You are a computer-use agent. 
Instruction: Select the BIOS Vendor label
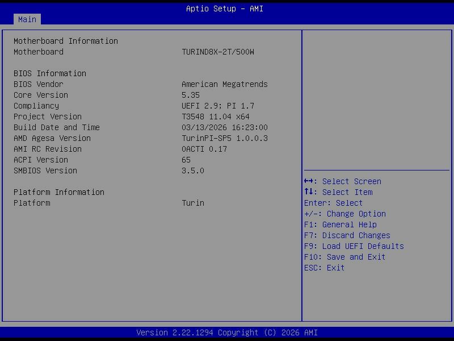pyautogui.click(x=39, y=84)
